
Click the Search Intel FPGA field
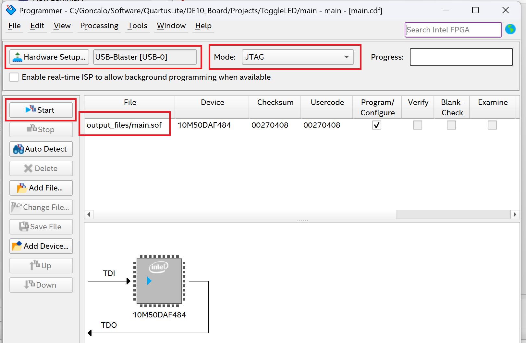pyautogui.click(x=453, y=30)
